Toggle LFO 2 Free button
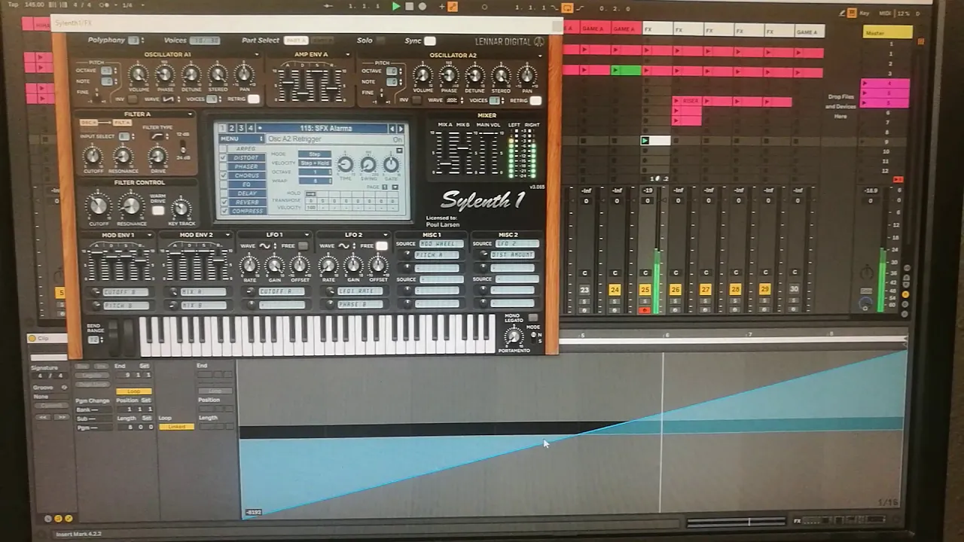 click(x=382, y=245)
